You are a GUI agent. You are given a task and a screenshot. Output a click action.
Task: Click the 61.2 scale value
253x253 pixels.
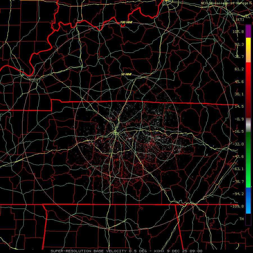tap(239, 69)
